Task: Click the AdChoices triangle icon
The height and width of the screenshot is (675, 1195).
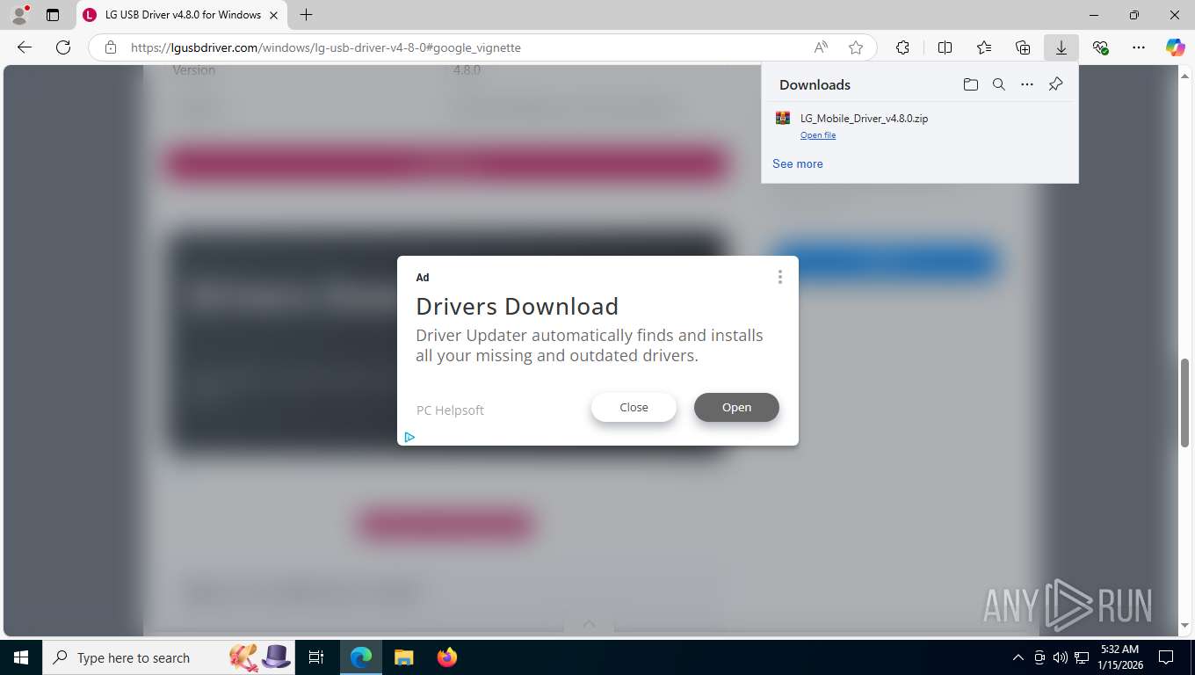Action: pos(409,437)
